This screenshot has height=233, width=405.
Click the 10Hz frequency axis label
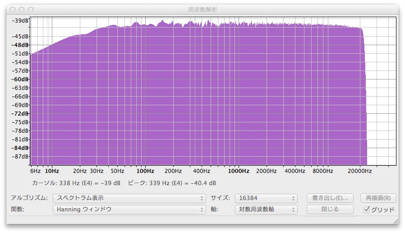(52, 171)
